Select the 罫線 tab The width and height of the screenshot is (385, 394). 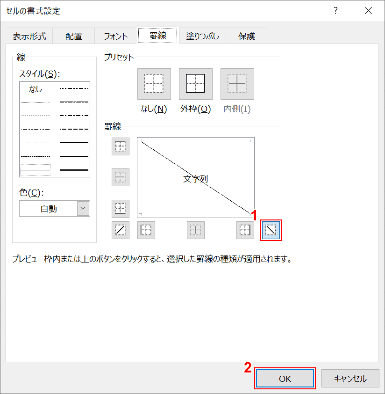tap(158, 36)
